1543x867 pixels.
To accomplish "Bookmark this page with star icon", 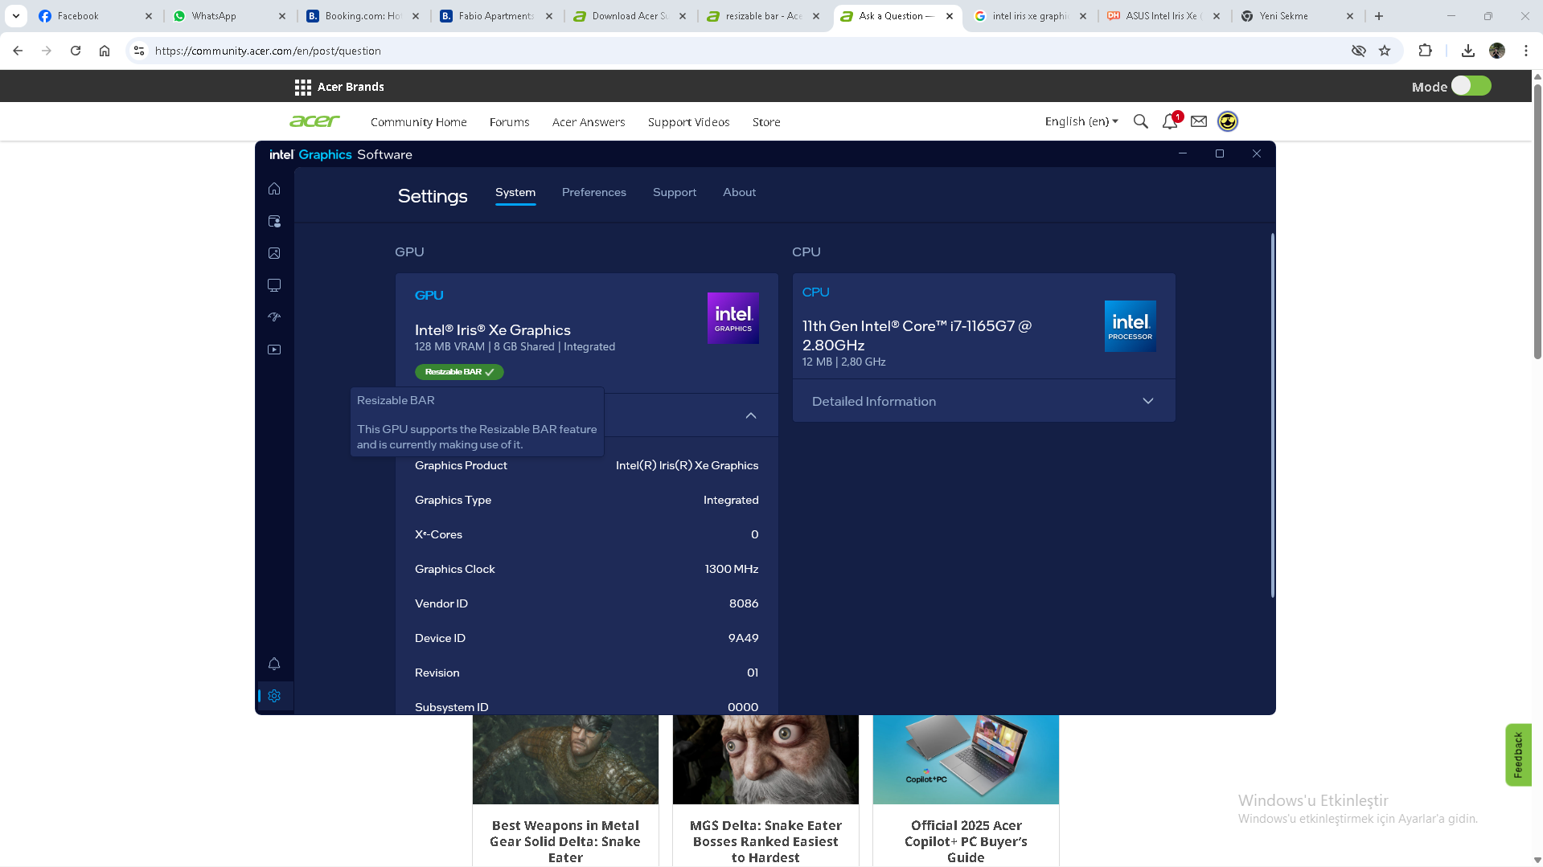I will tap(1385, 51).
